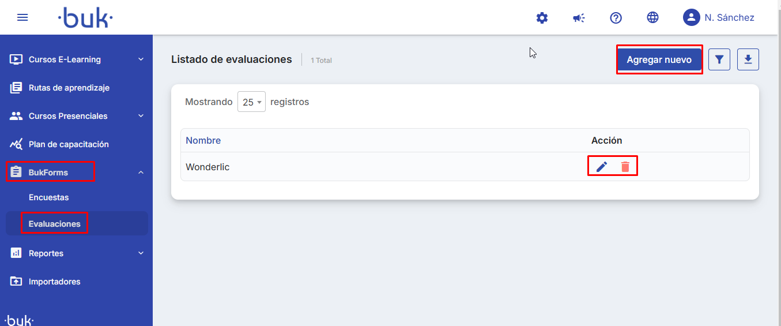Open settings gear icon in header
This screenshot has height=326, width=781.
click(x=542, y=18)
